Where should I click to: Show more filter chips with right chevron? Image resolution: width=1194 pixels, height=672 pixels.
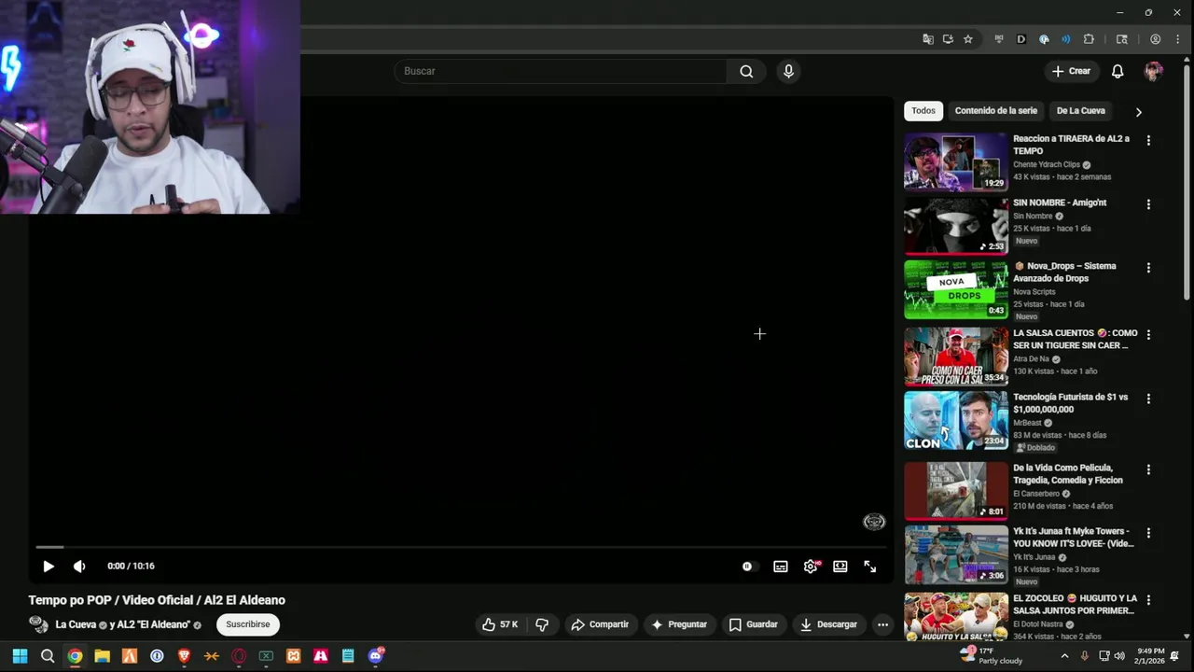(1138, 112)
